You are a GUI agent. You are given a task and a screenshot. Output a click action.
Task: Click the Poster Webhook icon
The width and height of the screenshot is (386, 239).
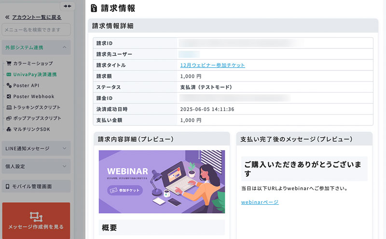point(9,97)
